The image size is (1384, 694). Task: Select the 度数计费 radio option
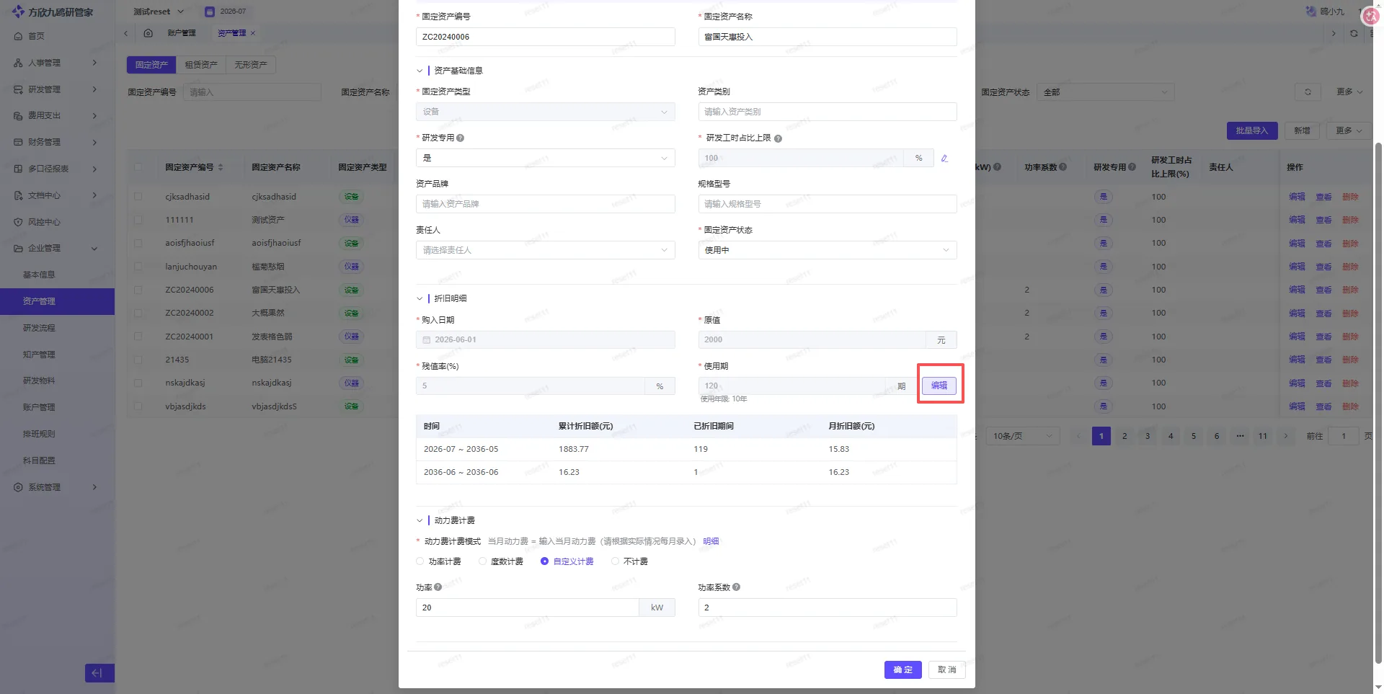482,561
